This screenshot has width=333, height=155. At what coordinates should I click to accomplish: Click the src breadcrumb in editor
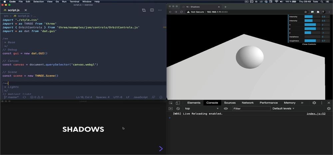click(x=6, y=16)
